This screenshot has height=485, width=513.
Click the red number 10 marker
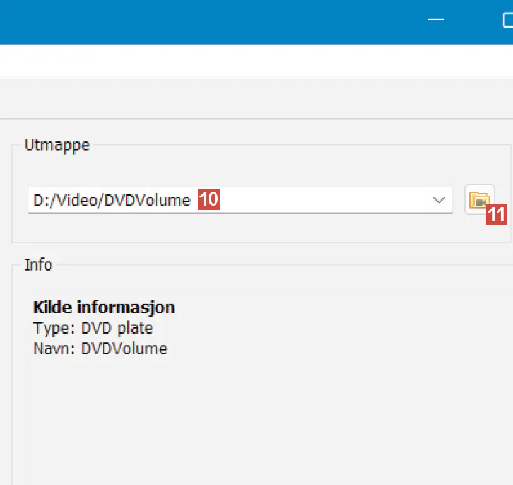point(208,201)
